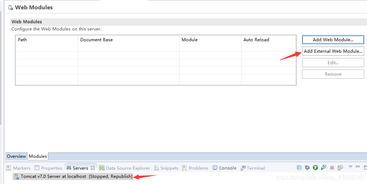Click the Auto Reload column header
The width and height of the screenshot is (367, 184).
click(269, 39)
